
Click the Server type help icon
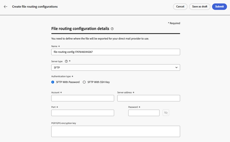[66, 61]
